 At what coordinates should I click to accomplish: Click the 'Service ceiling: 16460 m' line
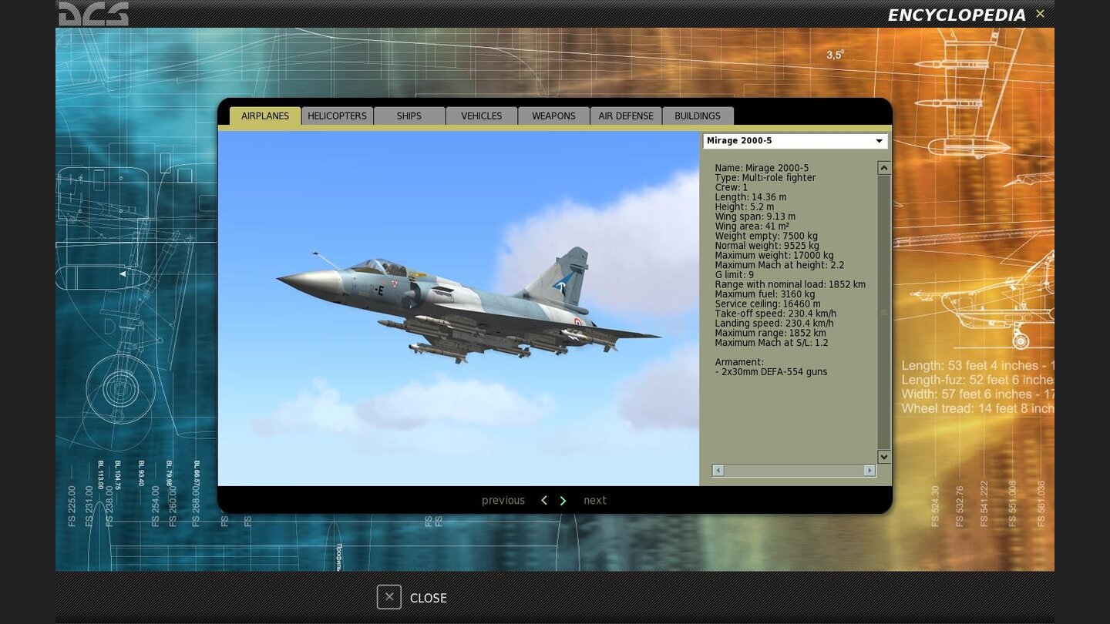(767, 304)
